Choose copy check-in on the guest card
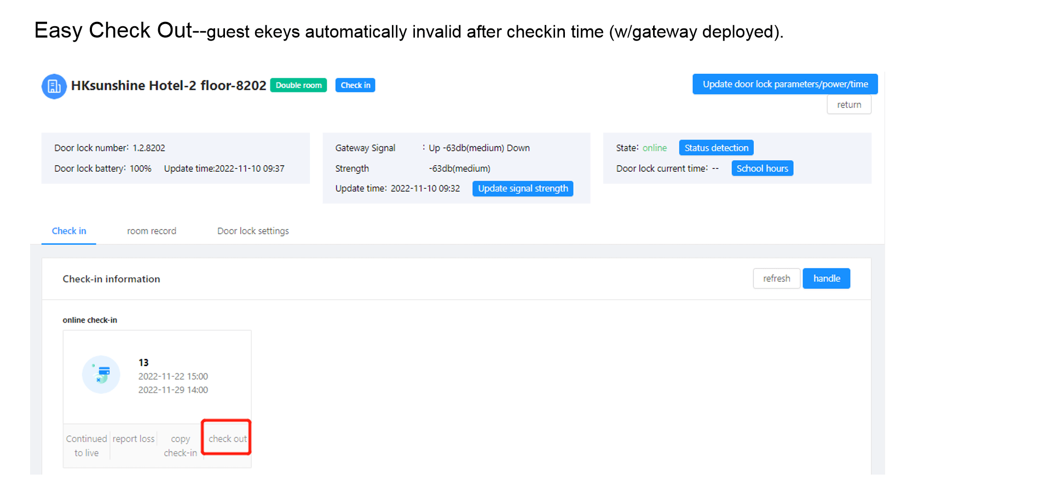The width and height of the screenshot is (1051, 491). (x=180, y=446)
